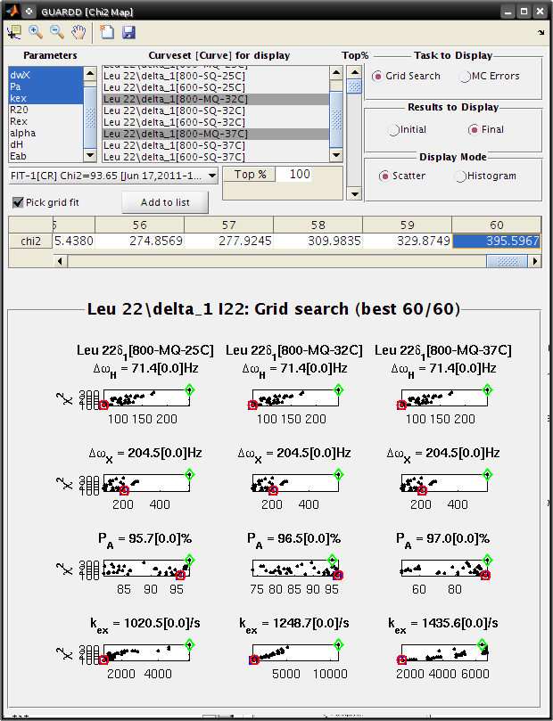Select R20 in the Parameters list
Screen dimensions: 553x721
[46, 110]
